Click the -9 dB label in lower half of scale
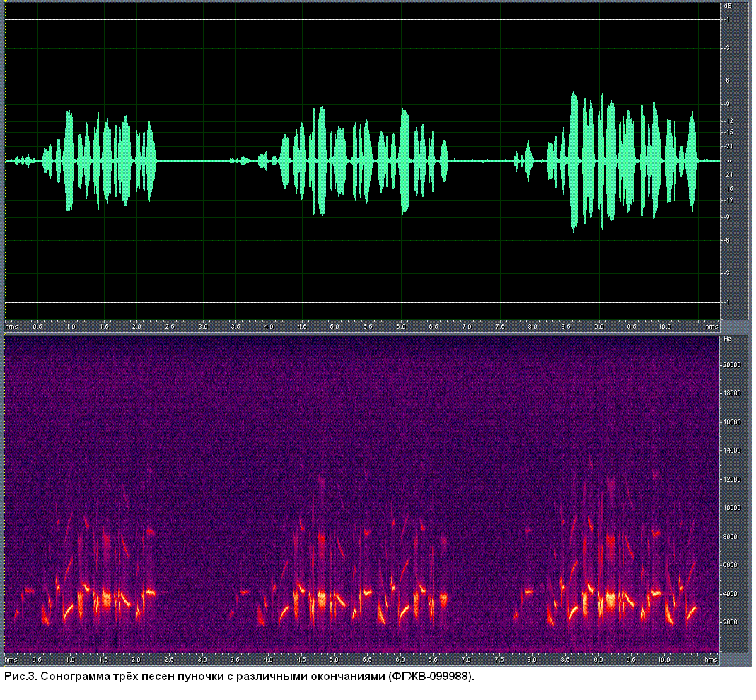The height and width of the screenshot is (700, 756). point(727,218)
